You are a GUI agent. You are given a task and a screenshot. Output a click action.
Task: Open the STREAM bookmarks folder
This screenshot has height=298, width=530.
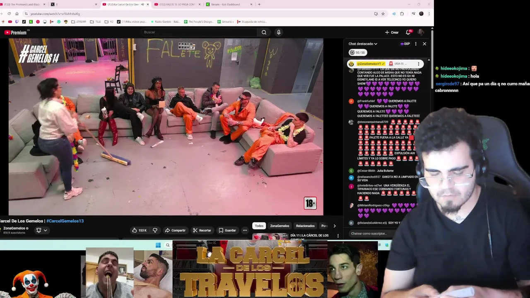[79, 22]
